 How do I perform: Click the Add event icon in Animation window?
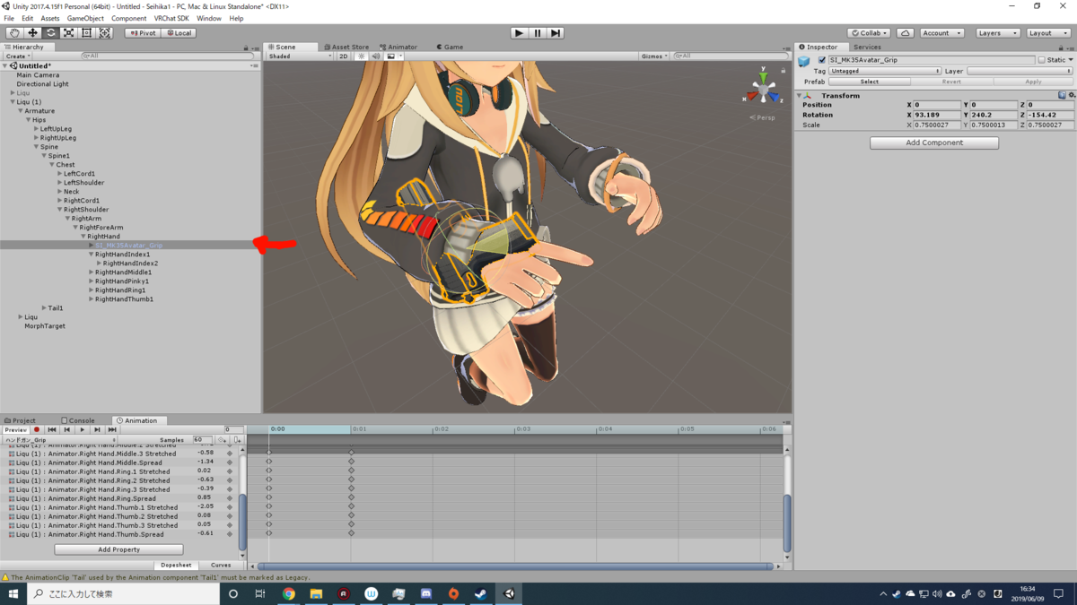237,440
